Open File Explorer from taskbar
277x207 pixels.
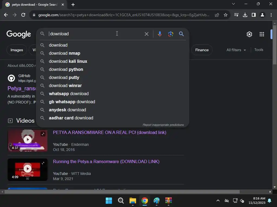[133, 201]
